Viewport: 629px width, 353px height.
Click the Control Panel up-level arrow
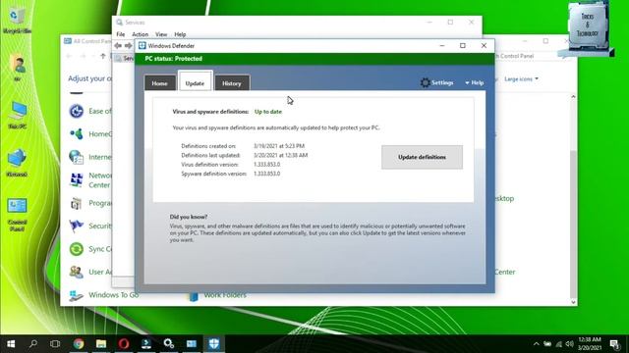click(x=103, y=56)
